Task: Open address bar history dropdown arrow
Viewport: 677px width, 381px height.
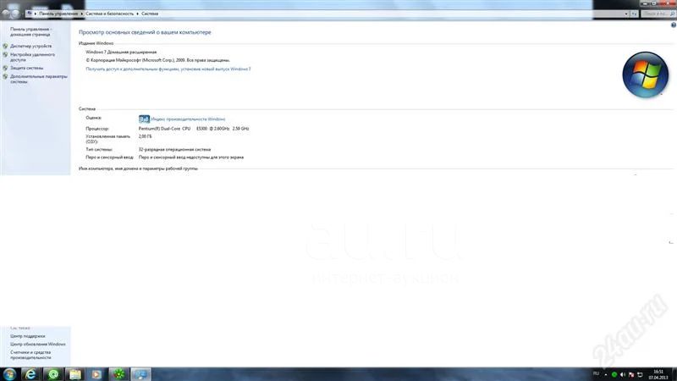Action: [626, 14]
